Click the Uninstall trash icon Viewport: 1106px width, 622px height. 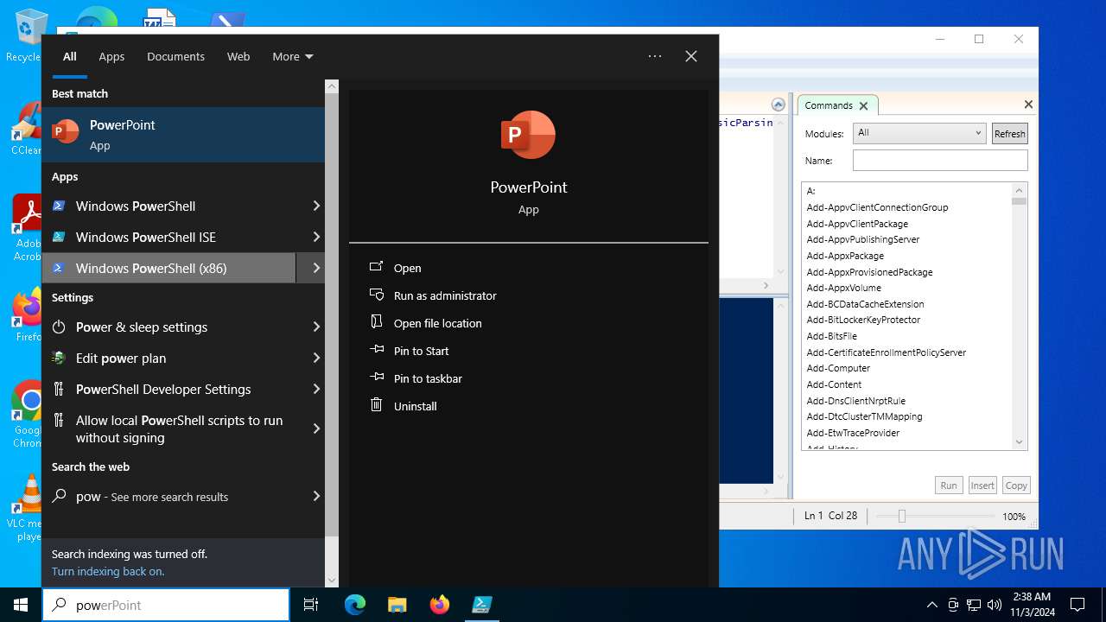376,405
